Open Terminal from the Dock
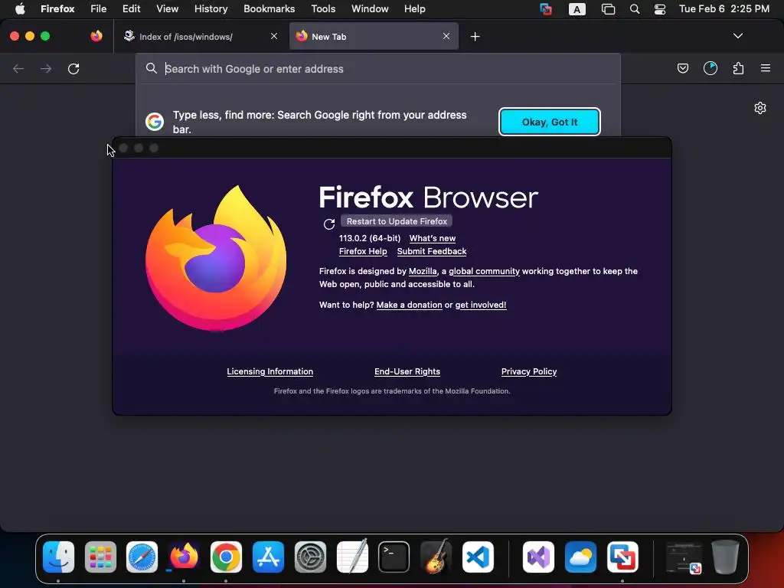 click(x=394, y=557)
